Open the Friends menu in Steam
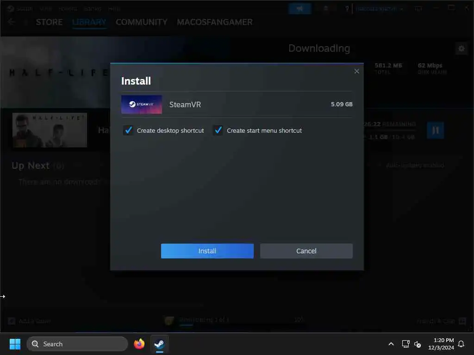The height and width of the screenshot is (355, 474). 68,9
